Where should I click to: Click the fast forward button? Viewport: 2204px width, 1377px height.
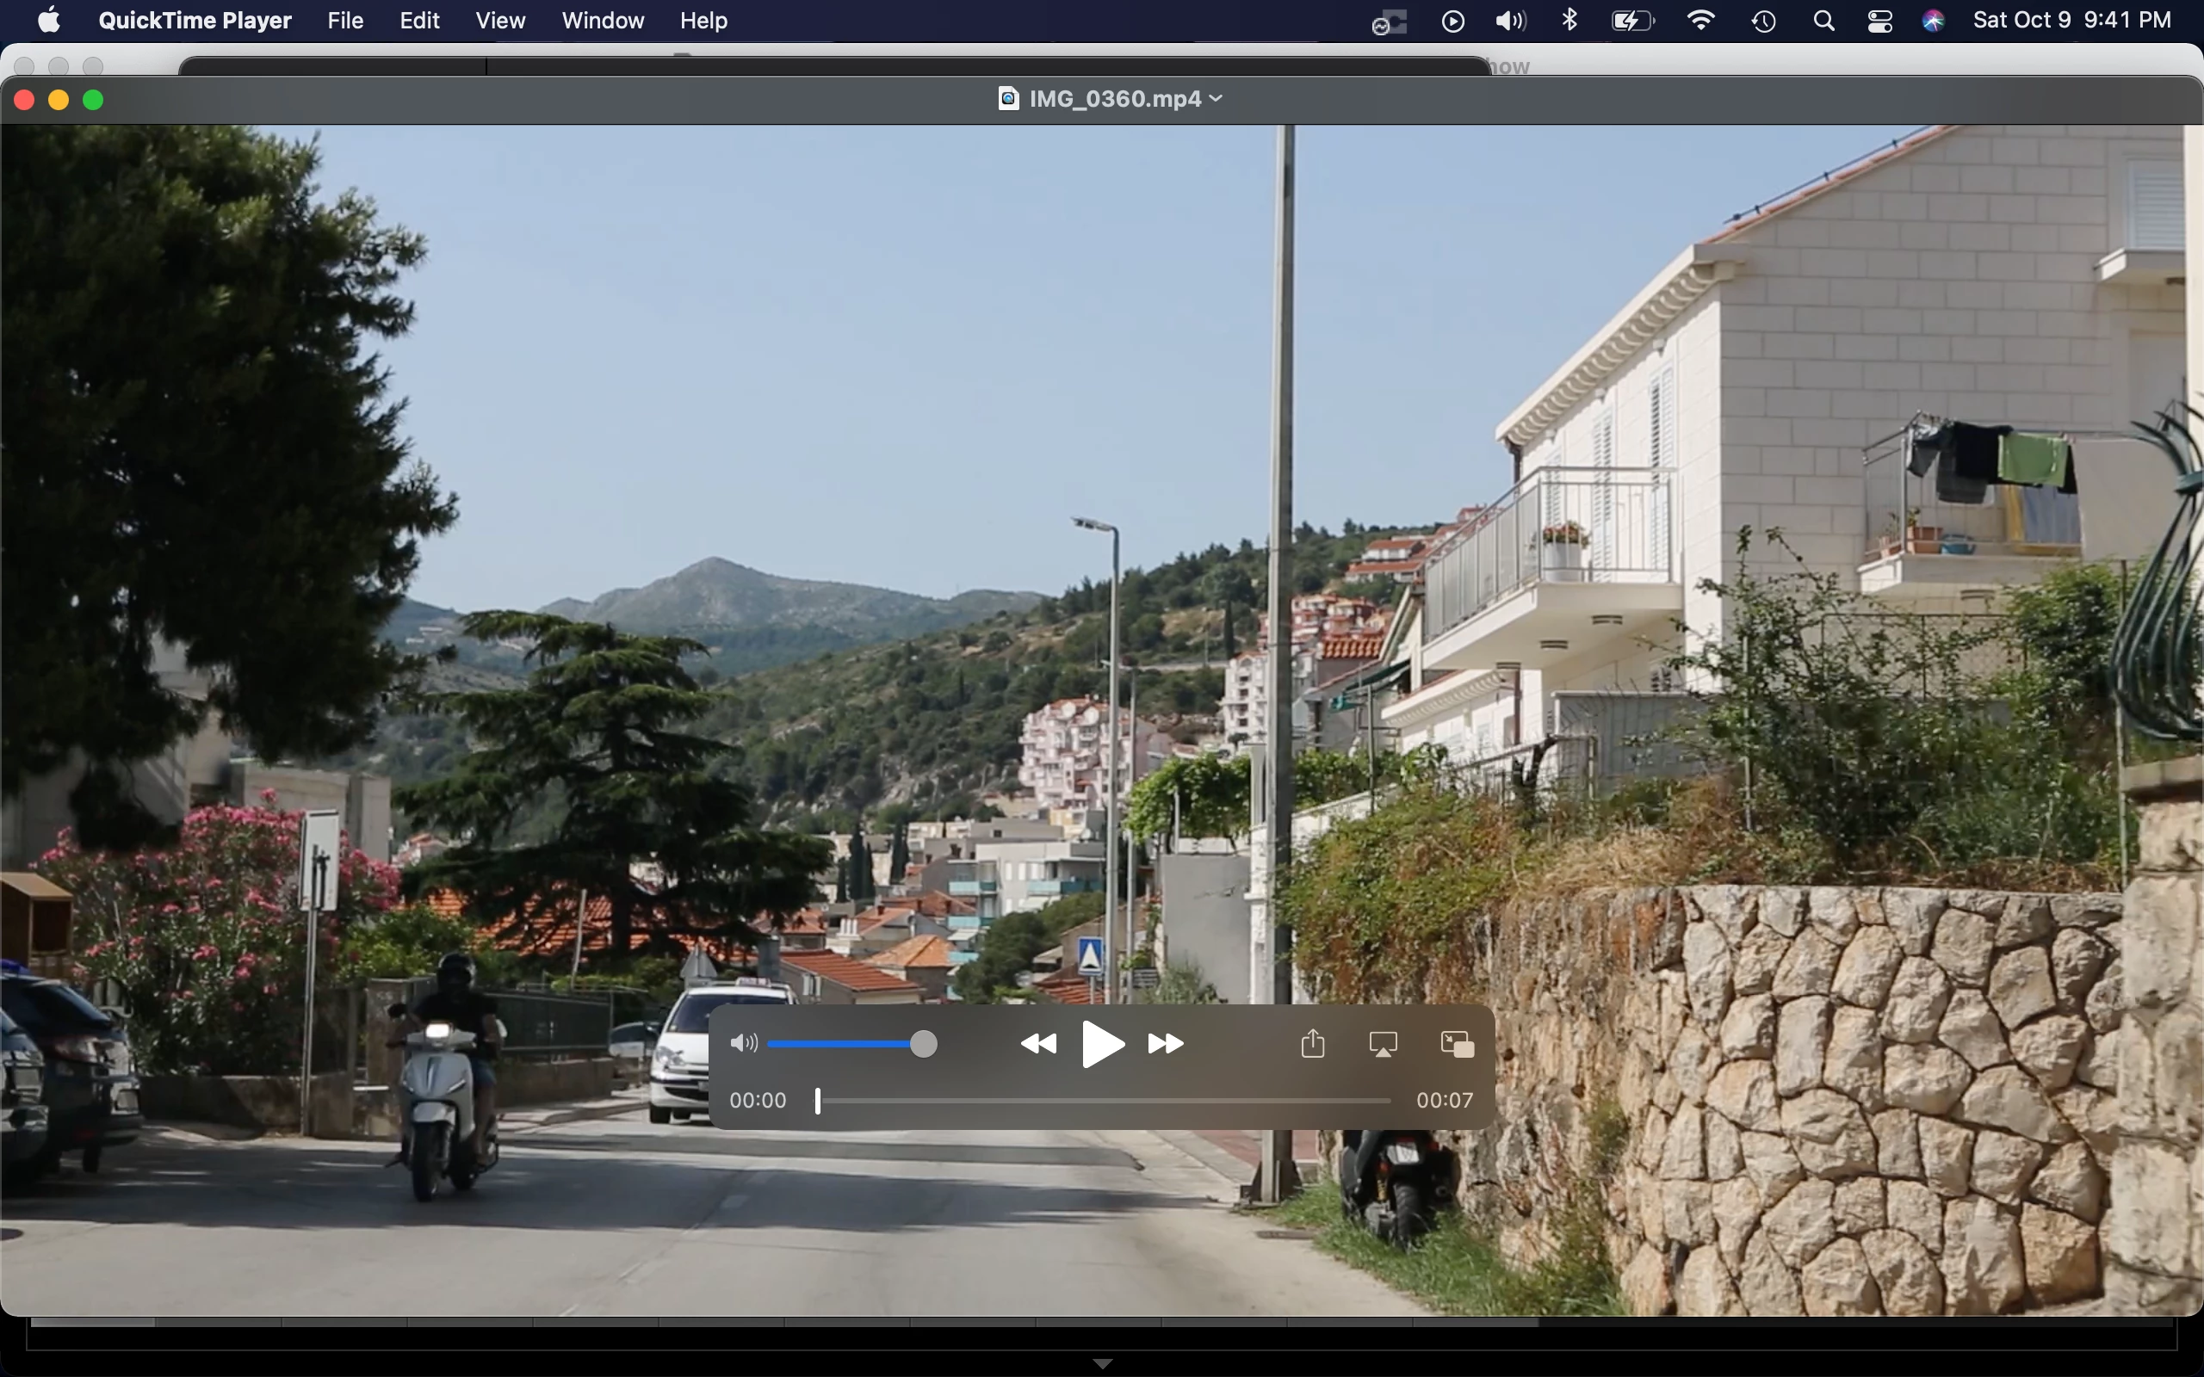(x=1166, y=1044)
